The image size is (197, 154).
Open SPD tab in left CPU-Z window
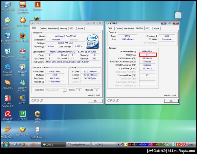point(71,28)
